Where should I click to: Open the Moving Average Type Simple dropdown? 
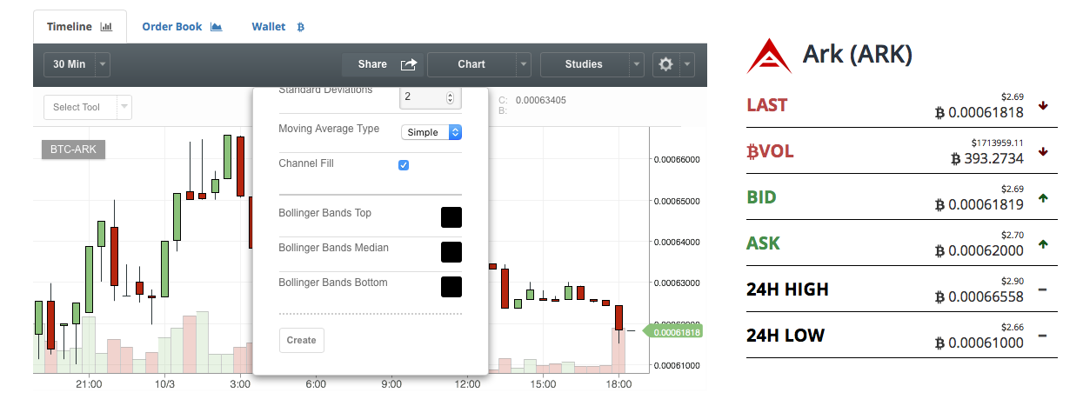tap(431, 132)
